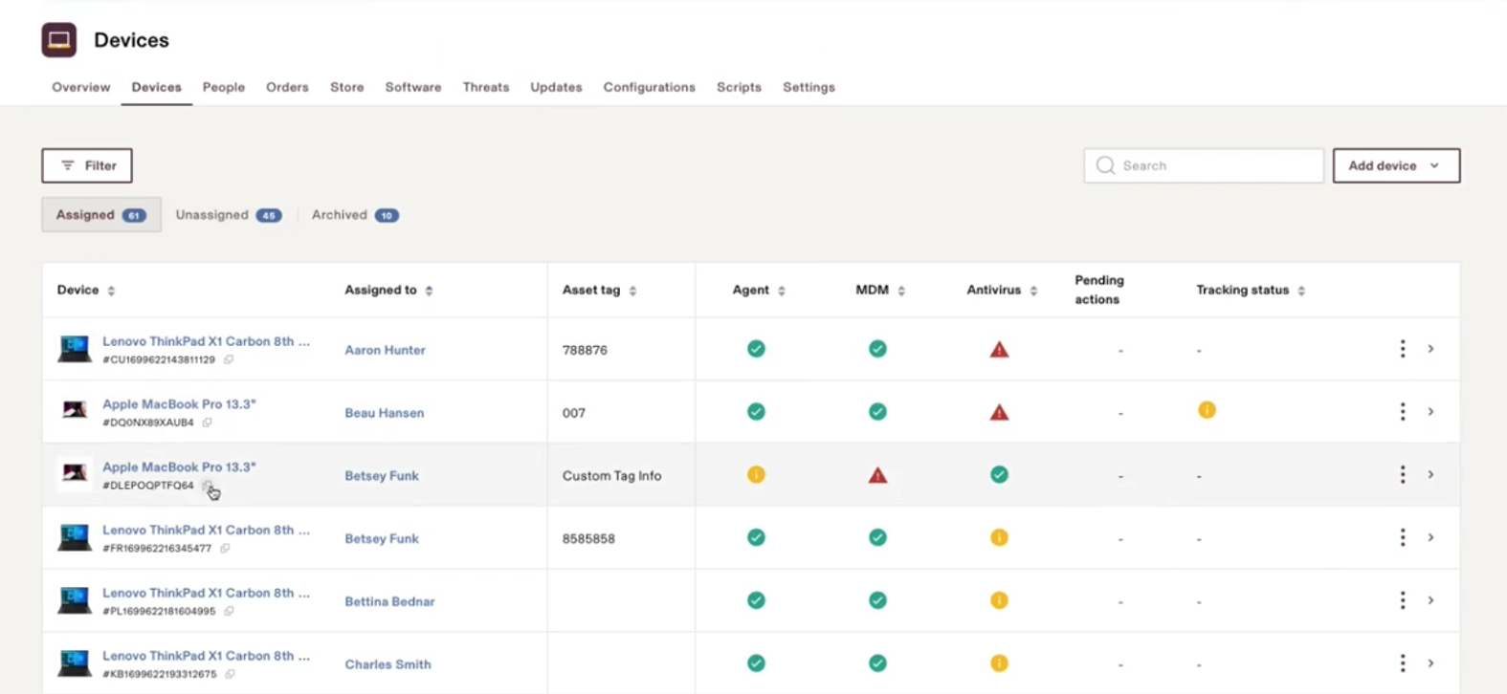Switch to the Threats tab

485,87
